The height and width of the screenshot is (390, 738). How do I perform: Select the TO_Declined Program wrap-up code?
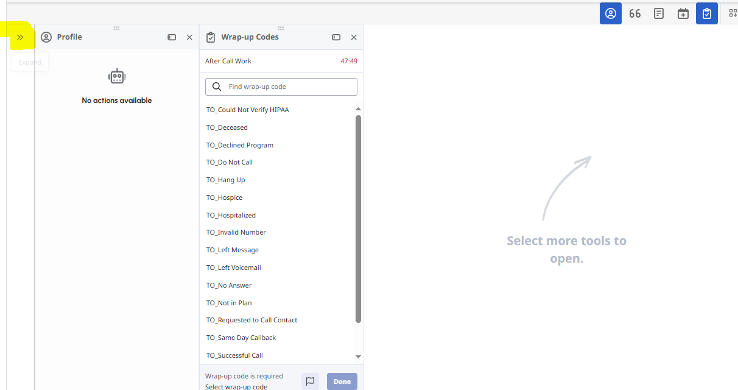pyautogui.click(x=240, y=145)
